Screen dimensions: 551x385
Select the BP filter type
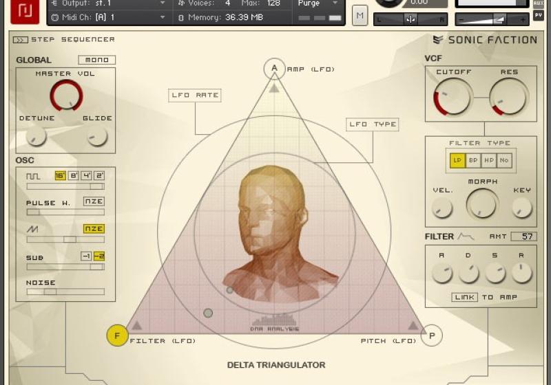coord(473,161)
